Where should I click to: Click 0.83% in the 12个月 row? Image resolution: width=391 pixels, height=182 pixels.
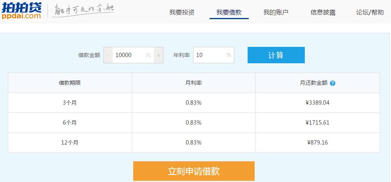(194, 143)
